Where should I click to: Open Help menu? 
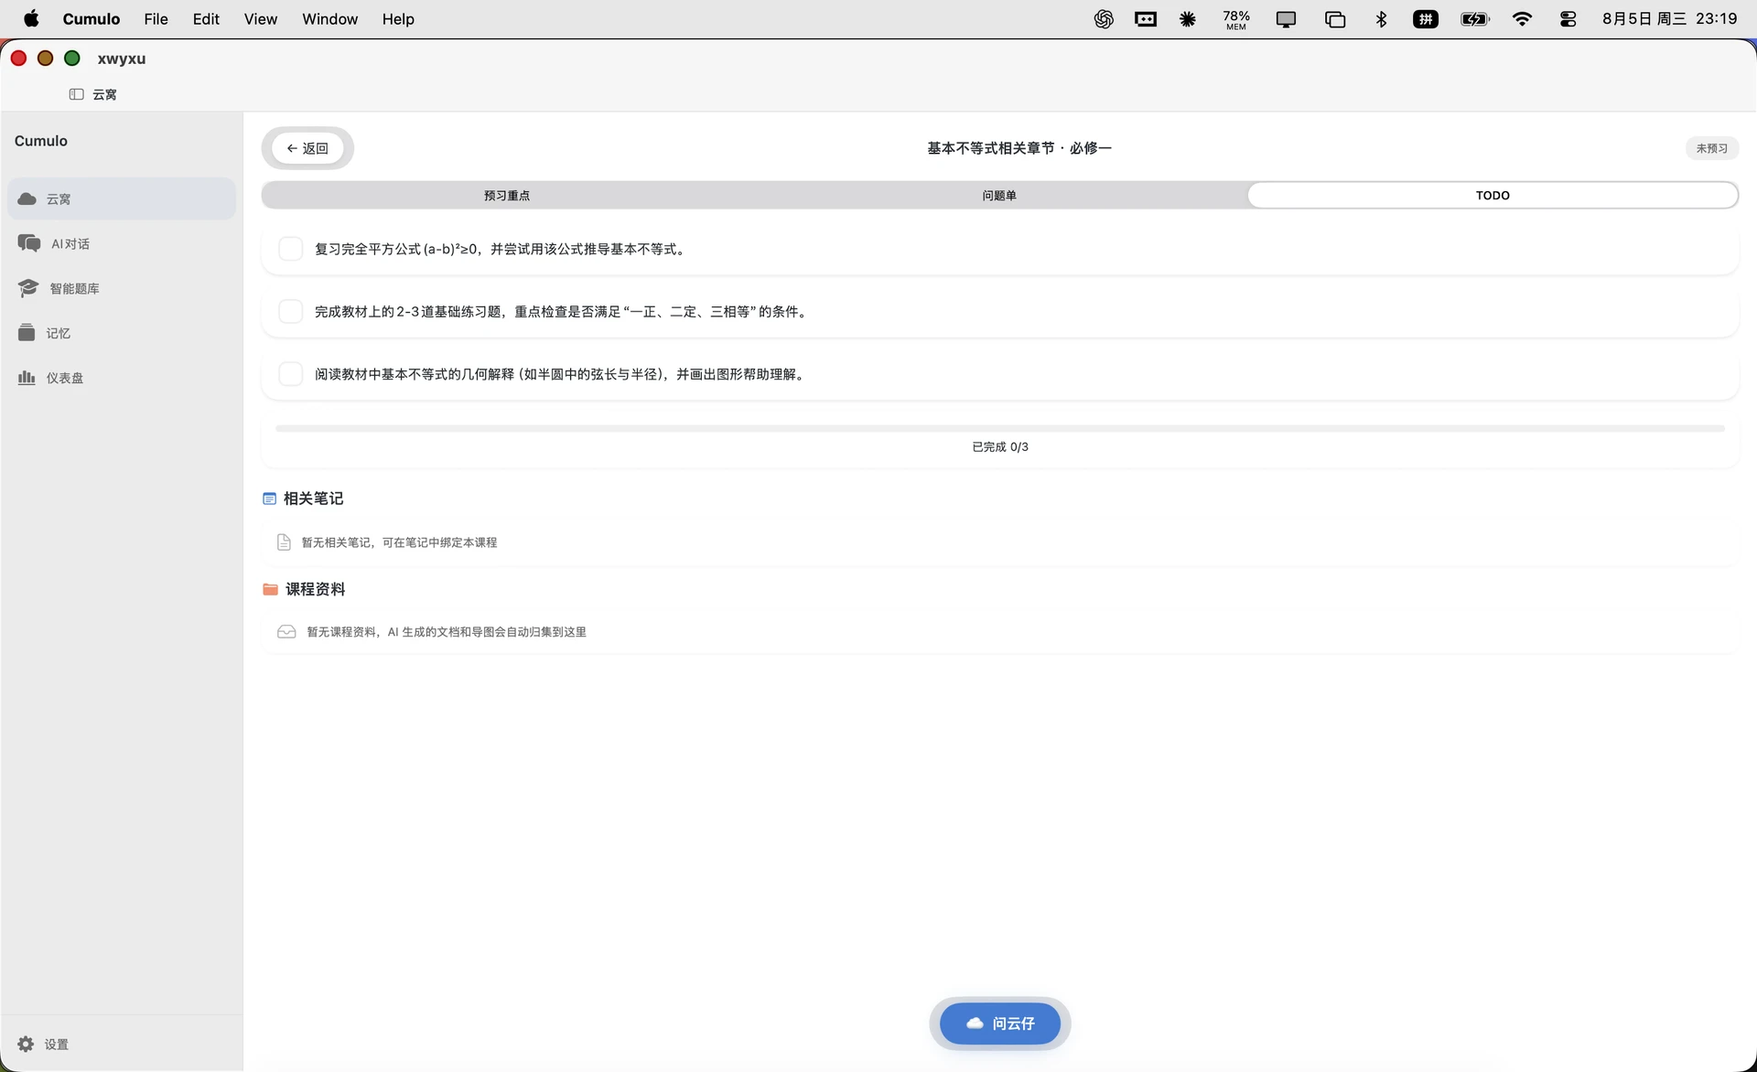pos(398,18)
